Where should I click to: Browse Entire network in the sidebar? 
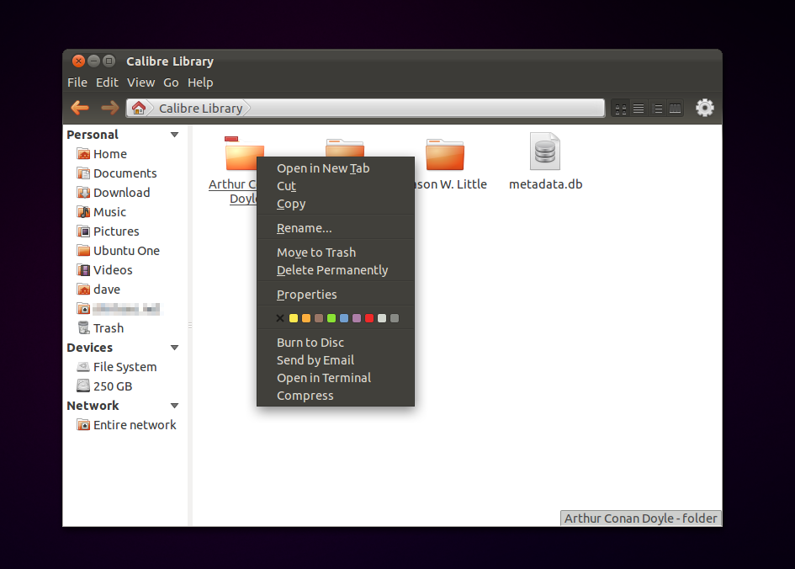pyautogui.click(x=126, y=424)
